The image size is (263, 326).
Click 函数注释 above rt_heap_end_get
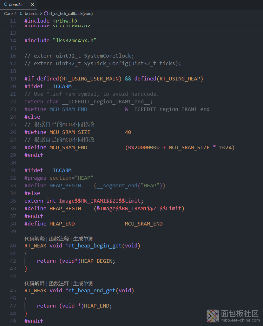coord(59,284)
